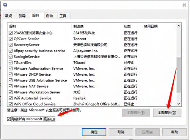Open the 工具 tab
The height and width of the screenshot is (140, 190).
click(x=63, y=16)
